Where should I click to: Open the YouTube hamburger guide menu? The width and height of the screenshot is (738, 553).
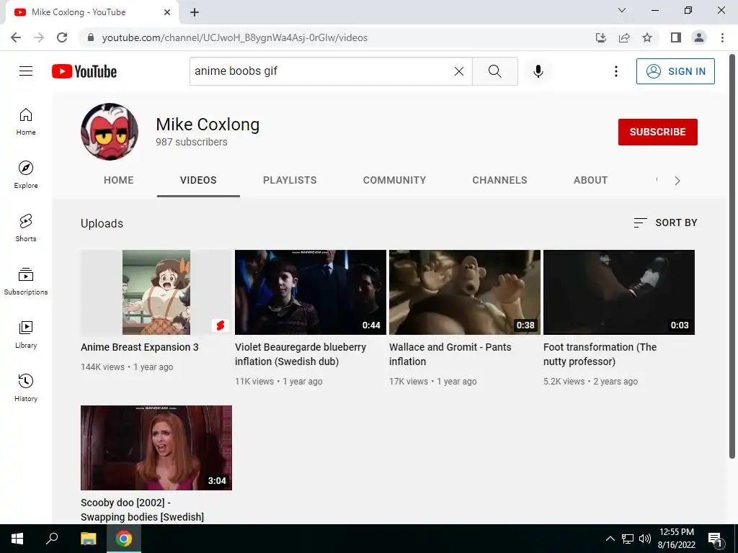(x=26, y=71)
